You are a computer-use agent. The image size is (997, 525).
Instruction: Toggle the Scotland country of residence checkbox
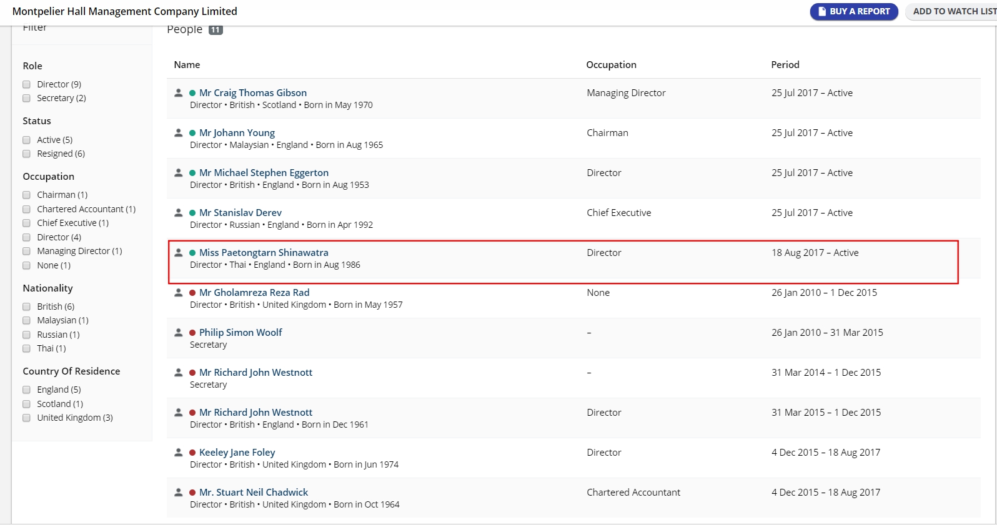click(26, 404)
